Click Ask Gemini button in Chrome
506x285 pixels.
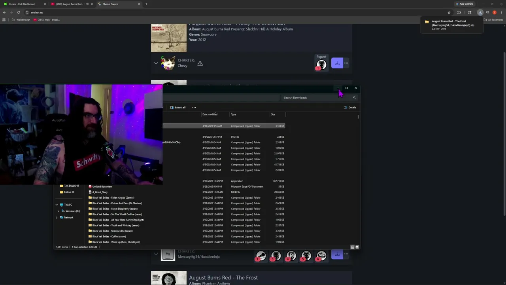464,4
